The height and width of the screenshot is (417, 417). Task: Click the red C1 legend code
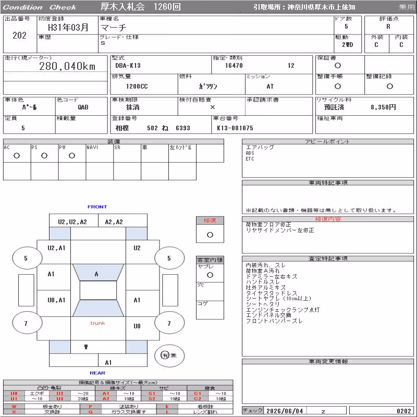point(198,394)
